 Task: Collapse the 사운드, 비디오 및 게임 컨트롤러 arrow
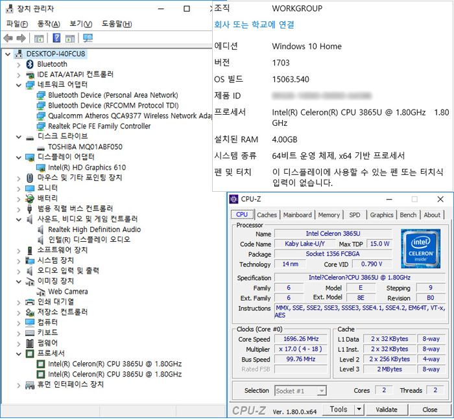(x=19, y=220)
